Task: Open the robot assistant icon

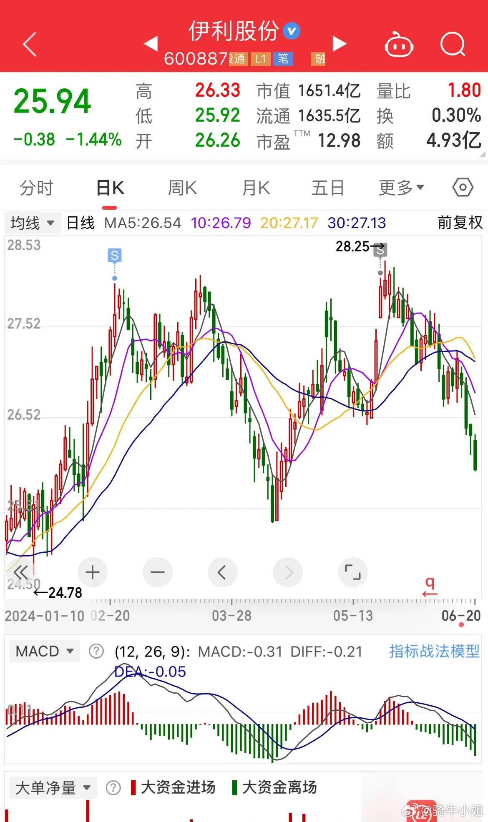Action: pyautogui.click(x=399, y=44)
